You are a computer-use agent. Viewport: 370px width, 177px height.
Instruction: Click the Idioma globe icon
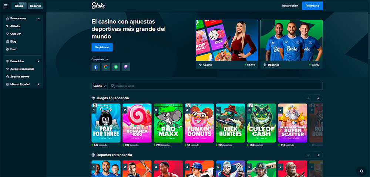7,84
